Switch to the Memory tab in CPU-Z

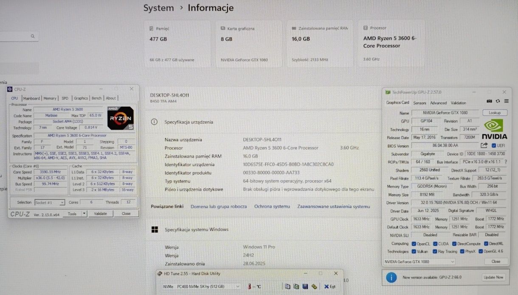pyautogui.click(x=50, y=98)
